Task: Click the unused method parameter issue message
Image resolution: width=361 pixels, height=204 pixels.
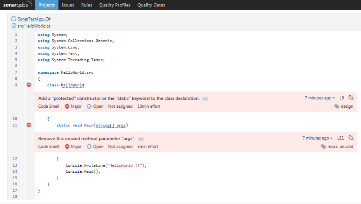Action: coord(87,139)
